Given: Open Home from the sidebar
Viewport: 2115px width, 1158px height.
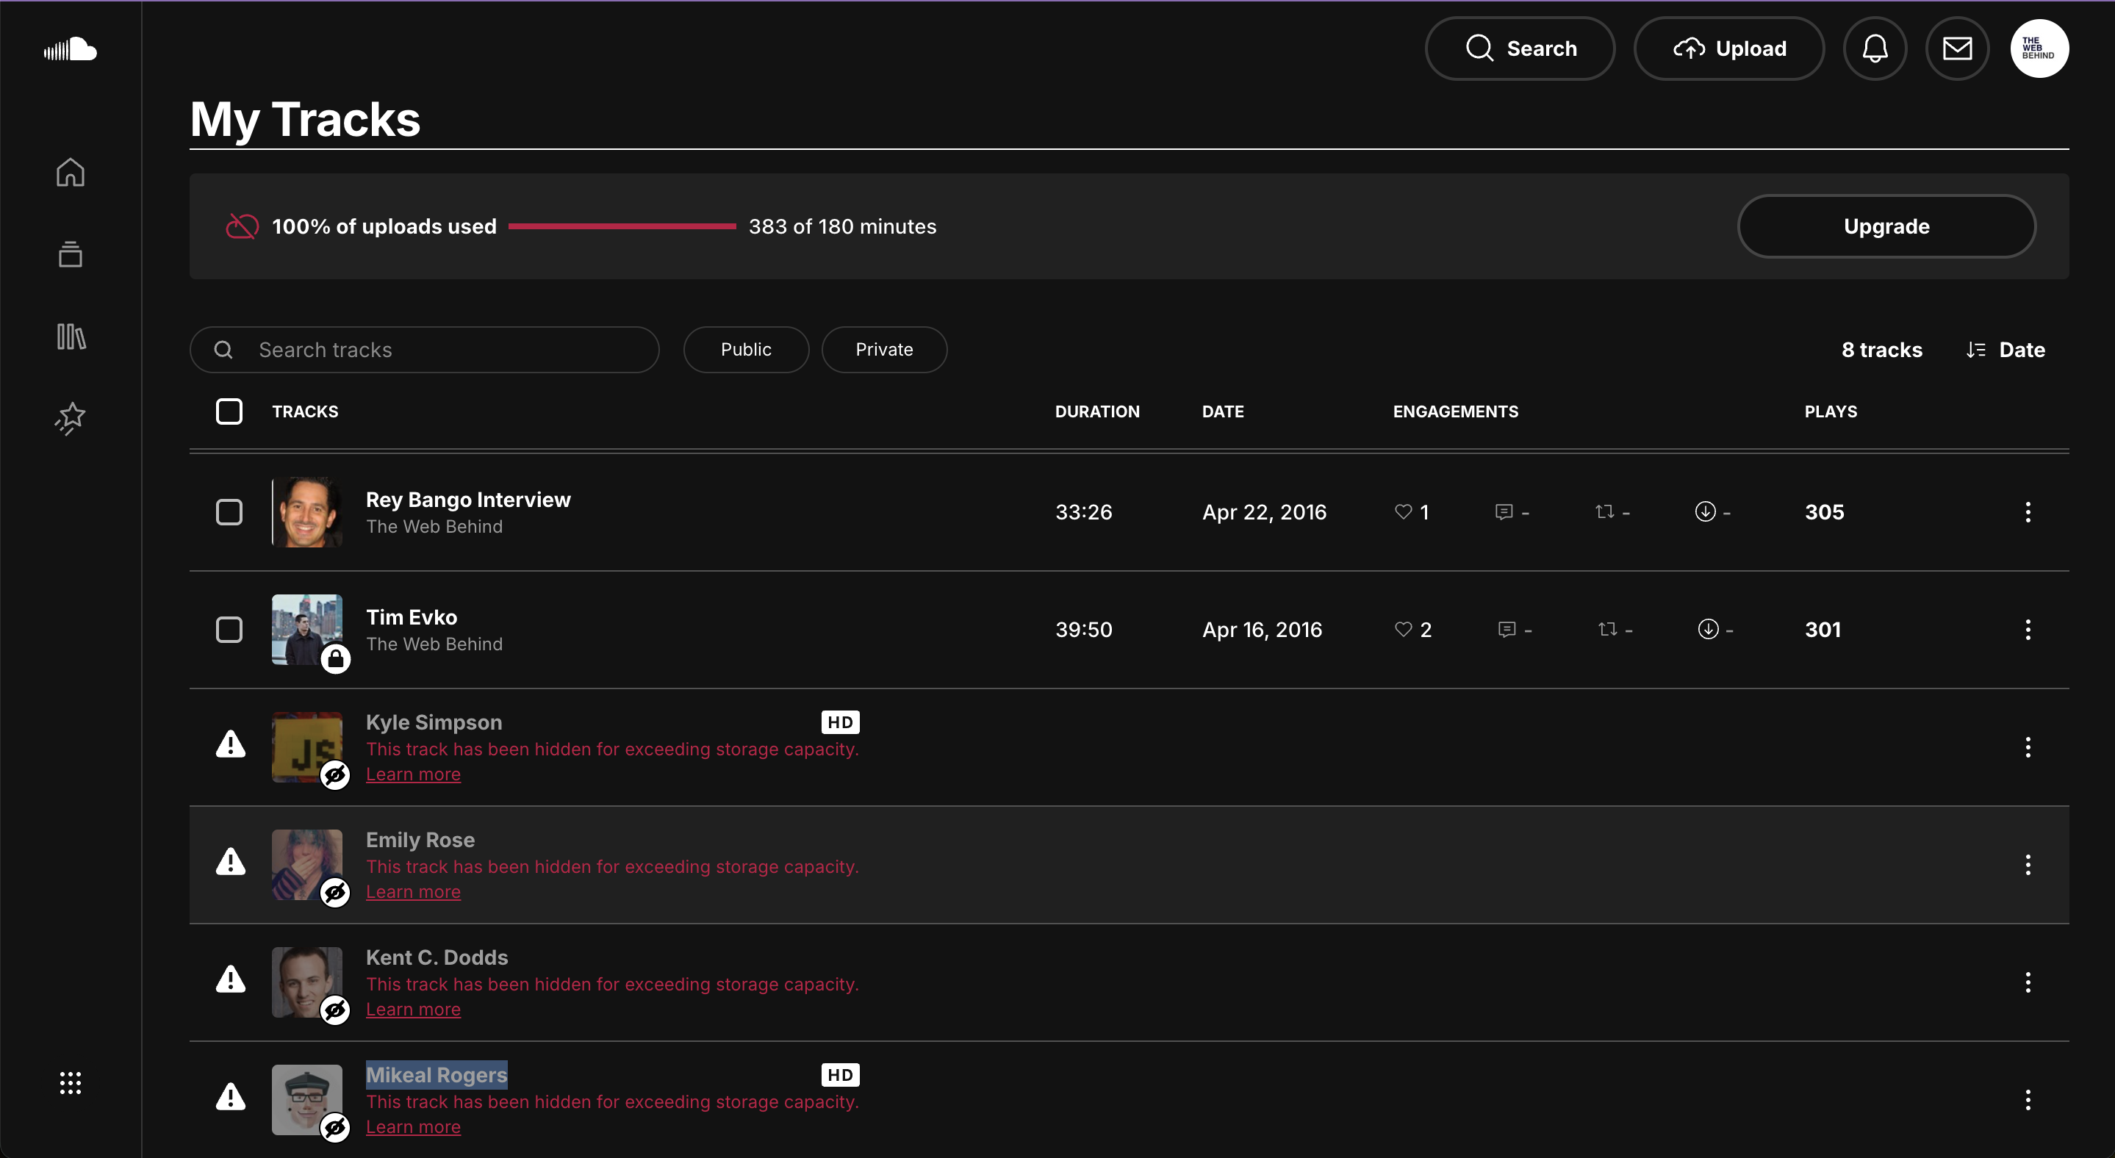Looking at the screenshot, I should pos(70,173).
